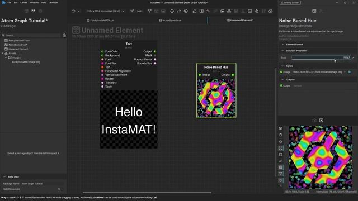358x201 pixels.
Task: Switch to the image viewer icon above the preview
Action: click(x=321, y=121)
